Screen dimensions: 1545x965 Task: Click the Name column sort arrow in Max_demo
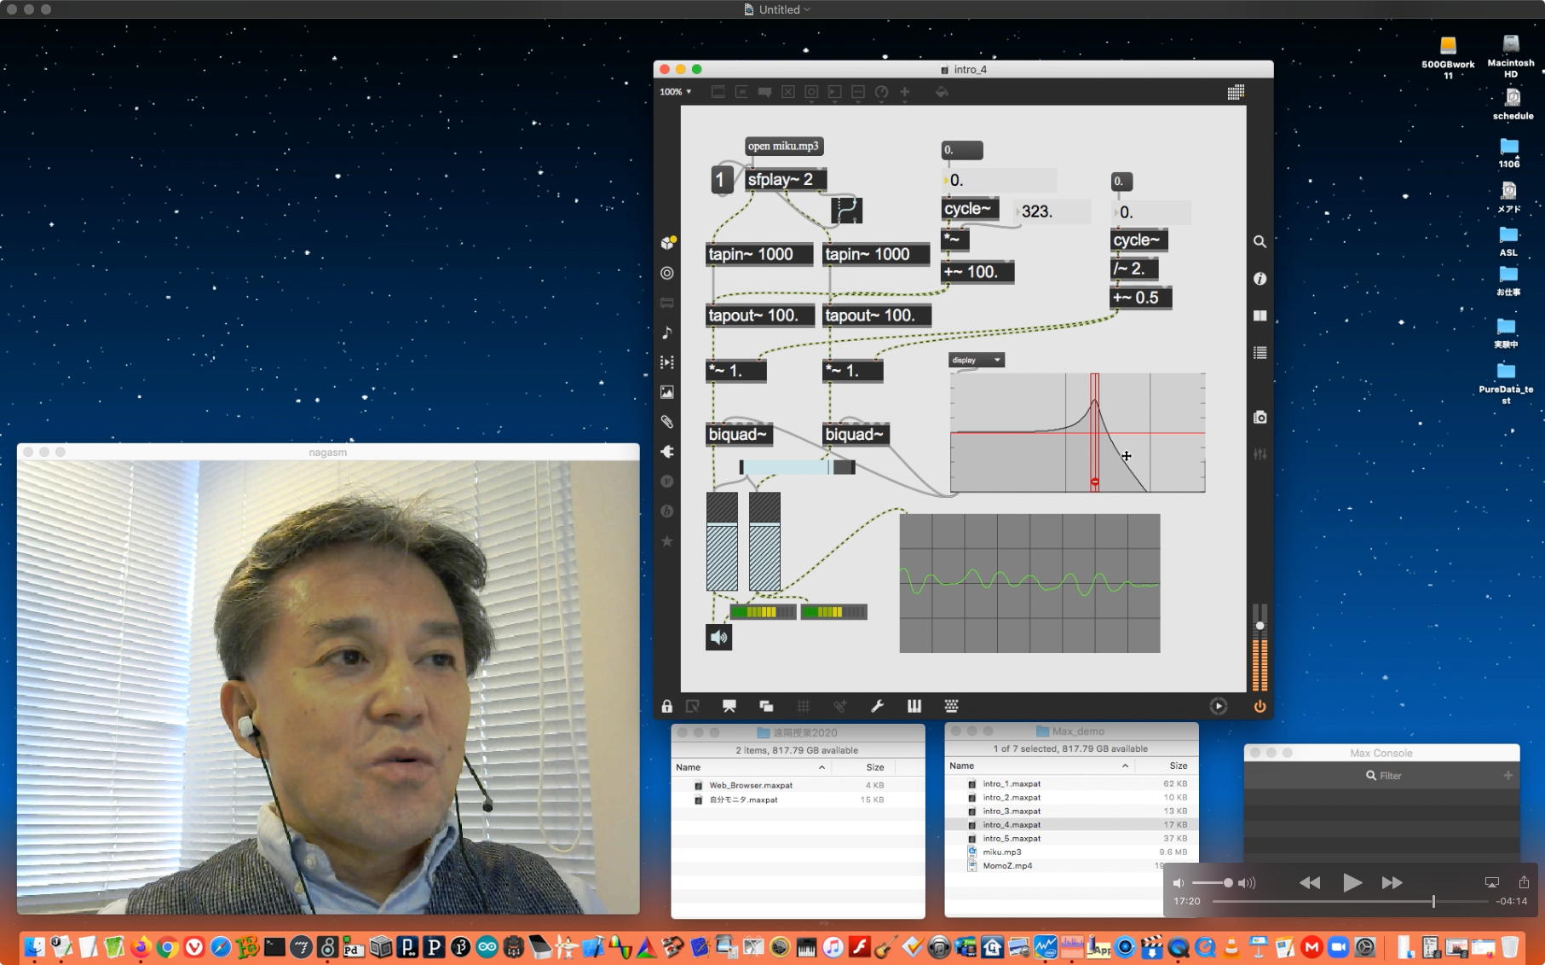pyautogui.click(x=1125, y=766)
